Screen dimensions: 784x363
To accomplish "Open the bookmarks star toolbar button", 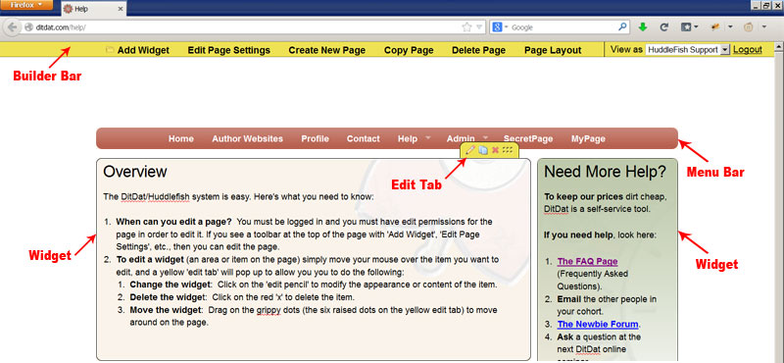I will click(686, 27).
